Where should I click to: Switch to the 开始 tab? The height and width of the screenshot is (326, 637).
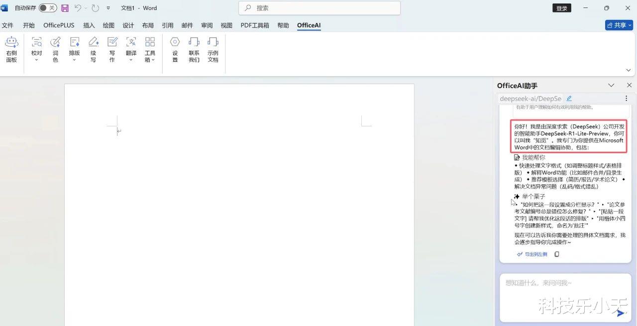tap(29, 25)
